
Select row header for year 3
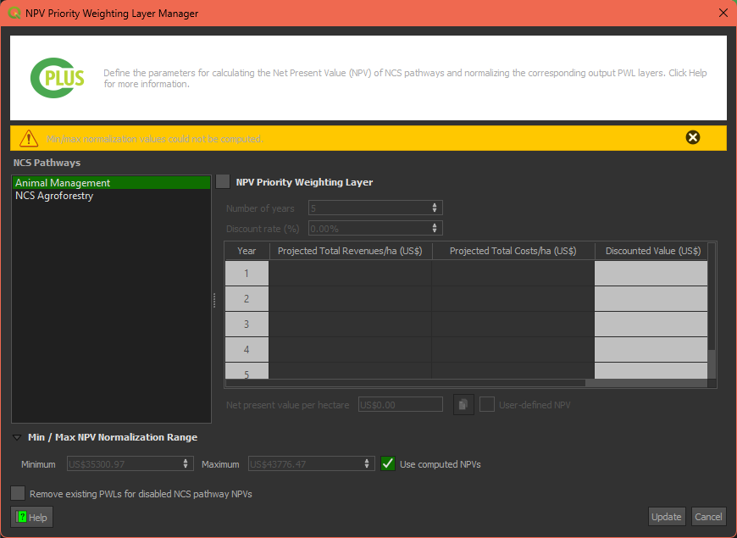[x=247, y=324]
